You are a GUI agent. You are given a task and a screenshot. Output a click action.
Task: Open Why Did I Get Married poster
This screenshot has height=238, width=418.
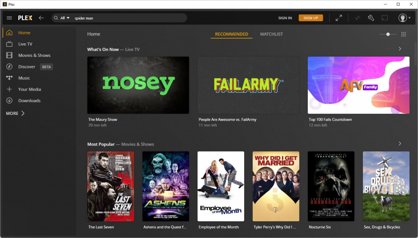click(x=276, y=186)
